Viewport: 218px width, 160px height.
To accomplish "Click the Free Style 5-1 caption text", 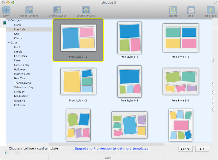I will pos(181,100).
